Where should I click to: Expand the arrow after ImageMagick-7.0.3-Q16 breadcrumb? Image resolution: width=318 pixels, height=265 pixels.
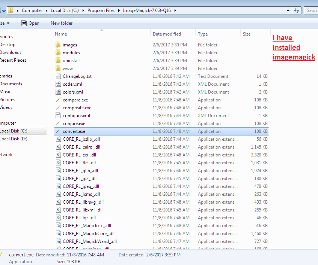coord(175,10)
